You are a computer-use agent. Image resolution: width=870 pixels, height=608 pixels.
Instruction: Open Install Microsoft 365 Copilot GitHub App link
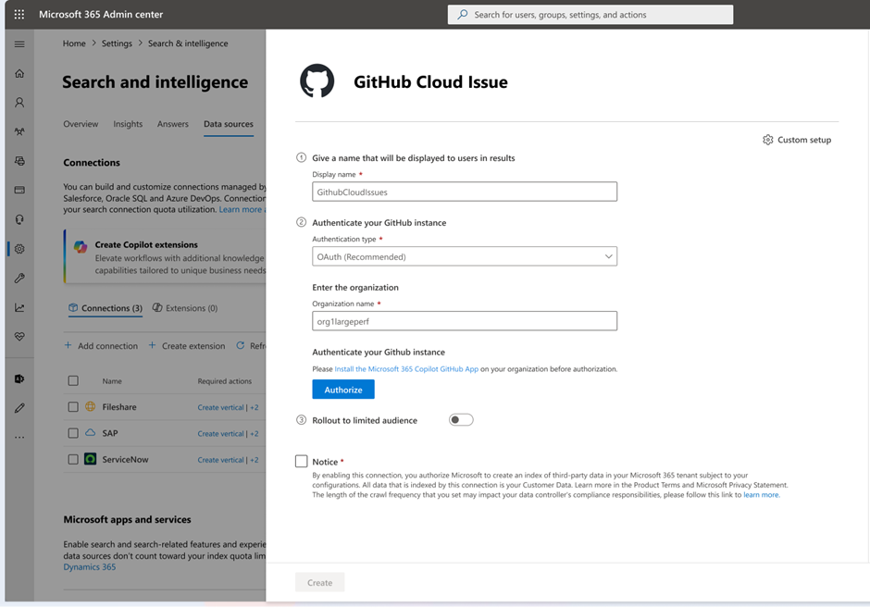pos(406,369)
